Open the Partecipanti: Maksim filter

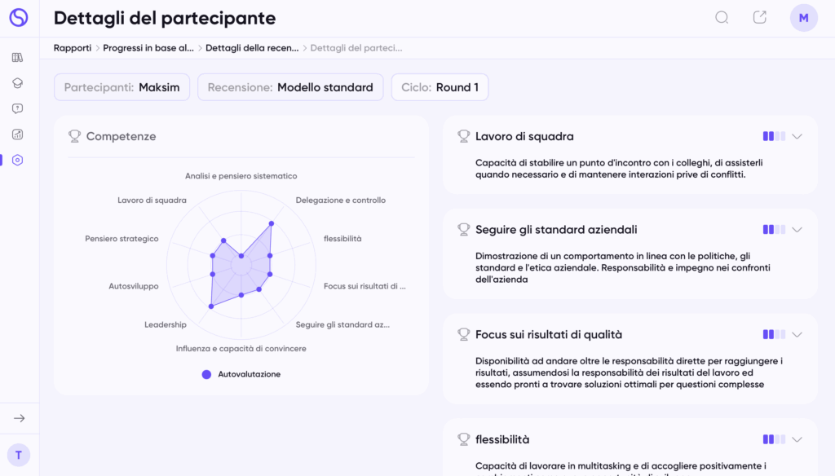[122, 87]
